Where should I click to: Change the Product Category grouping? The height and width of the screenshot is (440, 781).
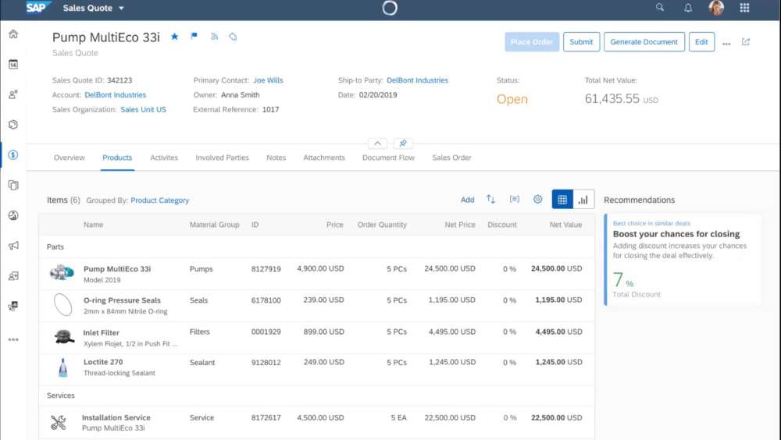pos(160,200)
